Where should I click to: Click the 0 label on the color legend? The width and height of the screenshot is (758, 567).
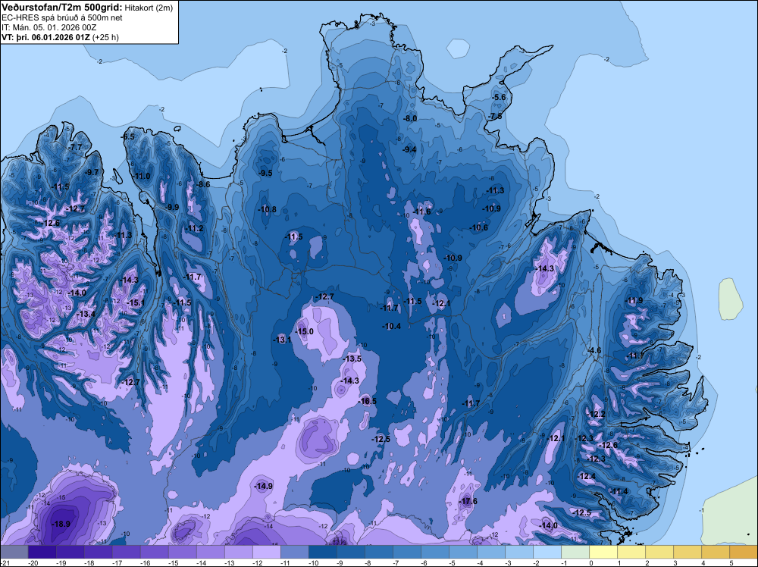pos(590,562)
